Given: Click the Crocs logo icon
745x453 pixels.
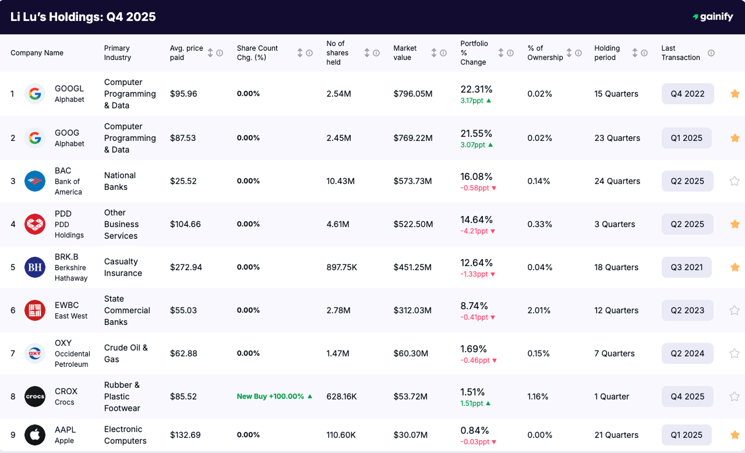Looking at the screenshot, I should click(x=34, y=396).
